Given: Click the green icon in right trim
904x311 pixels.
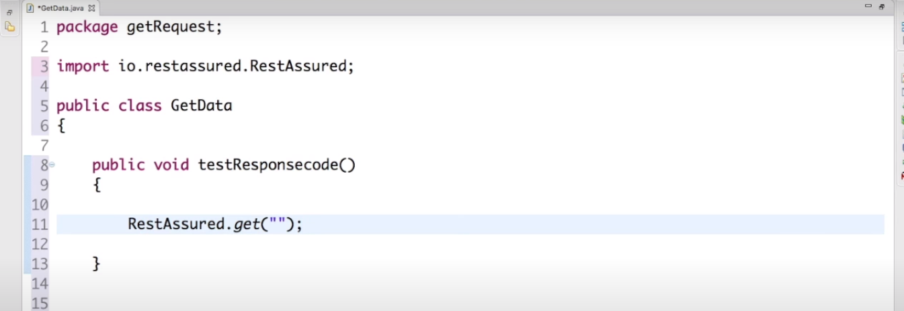Looking at the screenshot, I should pos(902,120).
